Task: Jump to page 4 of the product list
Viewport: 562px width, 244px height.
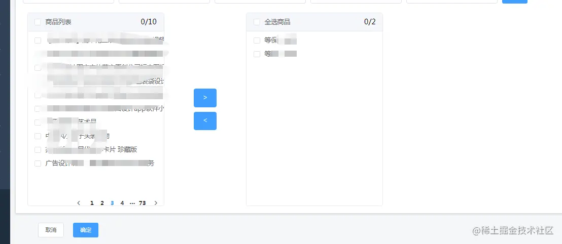Action: pos(122,203)
